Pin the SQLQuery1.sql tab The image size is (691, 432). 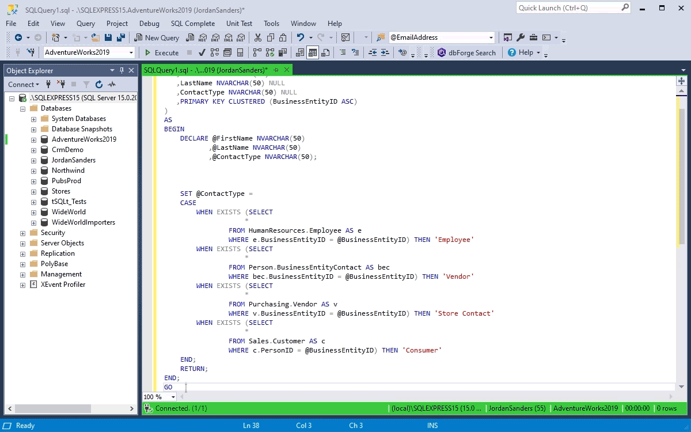pos(276,70)
